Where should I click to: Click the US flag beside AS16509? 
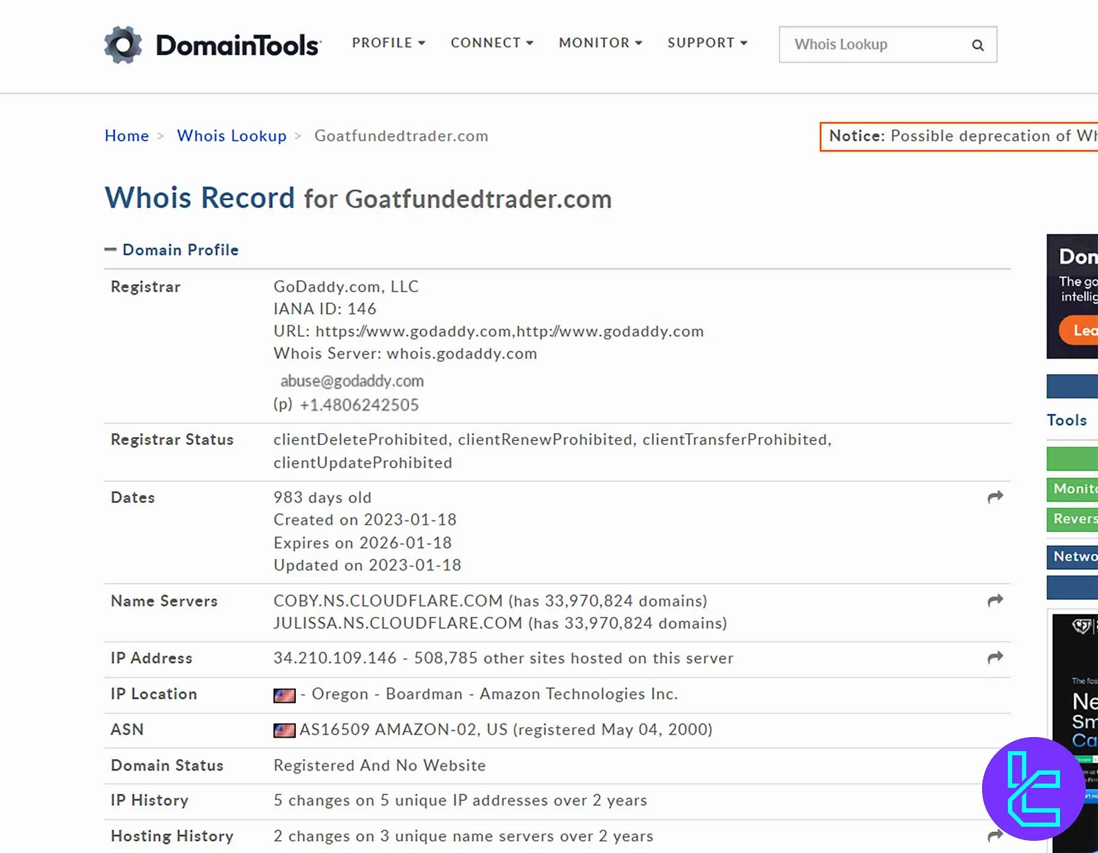[284, 730]
